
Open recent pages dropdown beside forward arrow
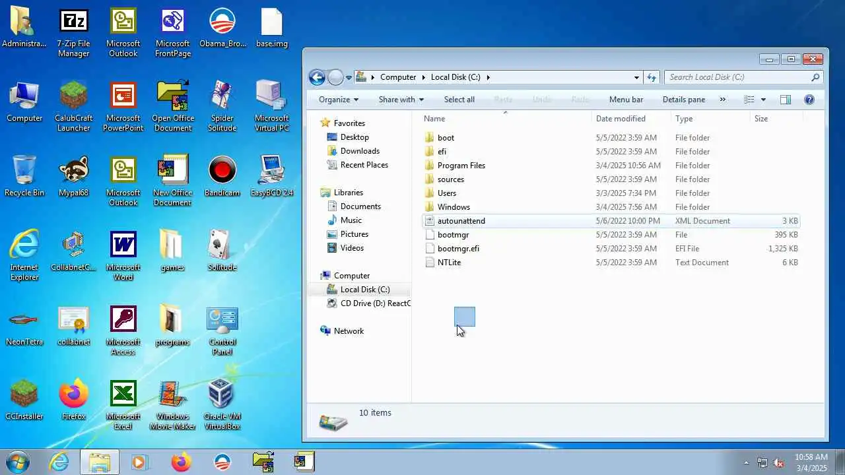pos(349,78)
